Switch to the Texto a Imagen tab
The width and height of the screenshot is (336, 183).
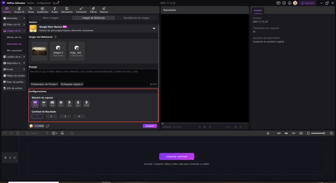51,18
